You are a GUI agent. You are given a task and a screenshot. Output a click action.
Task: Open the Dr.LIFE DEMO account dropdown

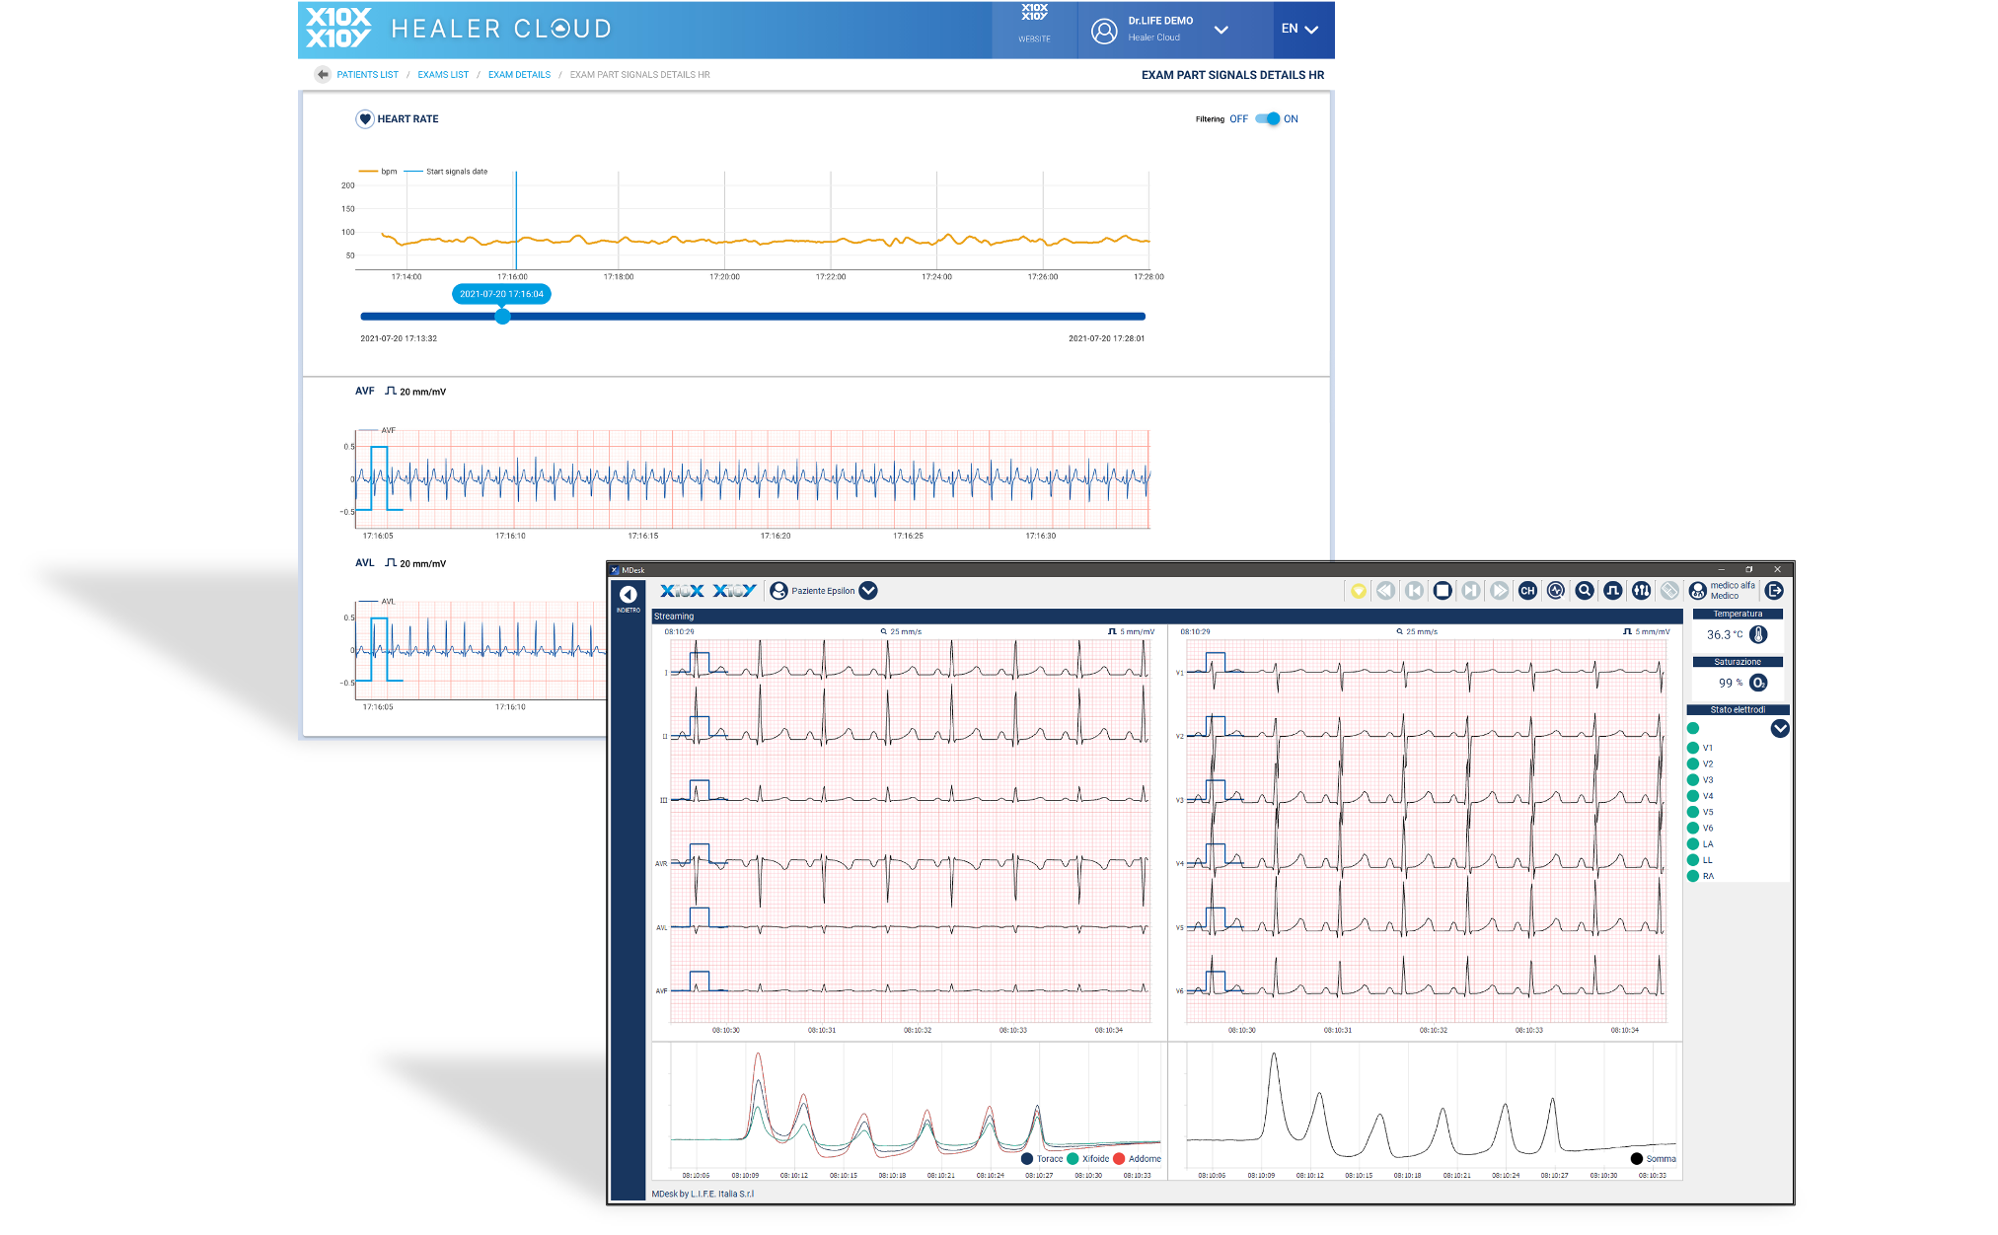point(1221,30)
